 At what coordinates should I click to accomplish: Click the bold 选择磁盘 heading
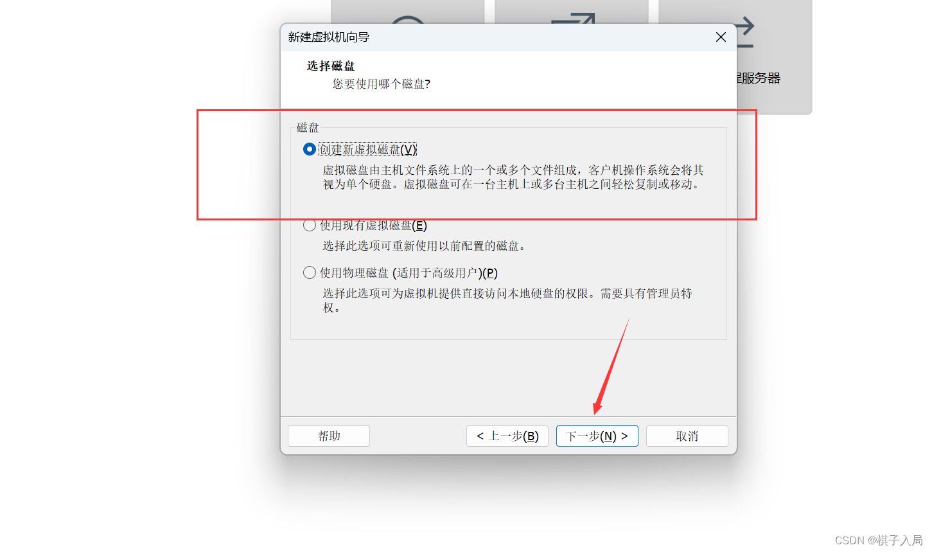click(331, 66)
